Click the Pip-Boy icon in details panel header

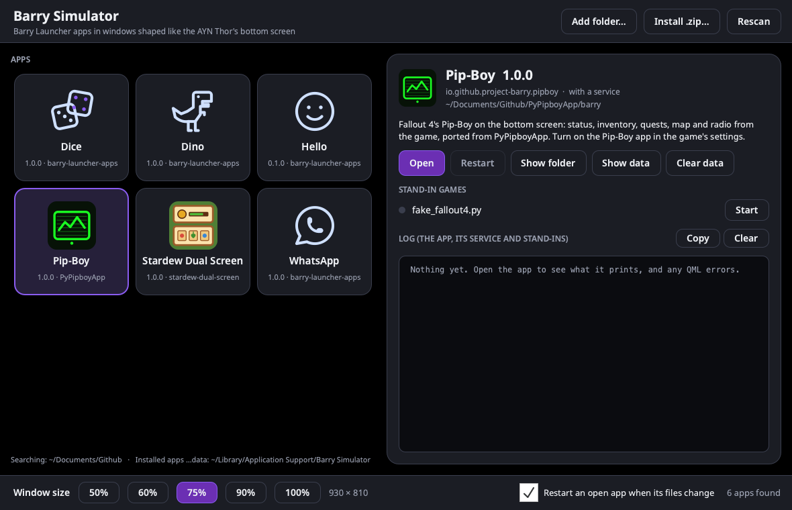point(417,88)
